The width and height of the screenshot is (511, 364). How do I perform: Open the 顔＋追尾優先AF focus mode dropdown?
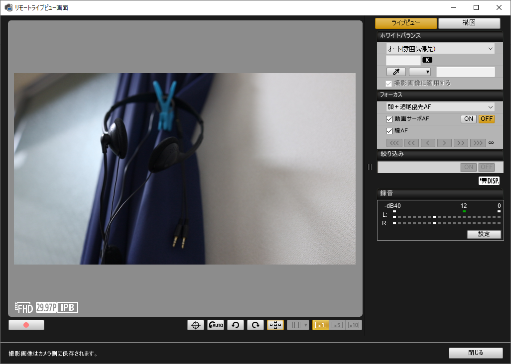(x=440, y=106)
